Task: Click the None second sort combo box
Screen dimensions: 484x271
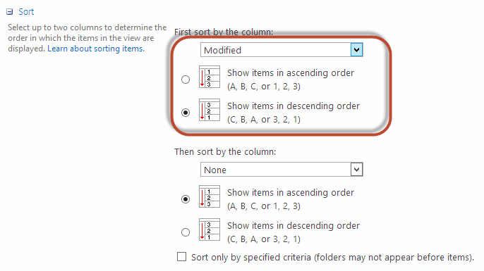Action: (x=282, y=170)
